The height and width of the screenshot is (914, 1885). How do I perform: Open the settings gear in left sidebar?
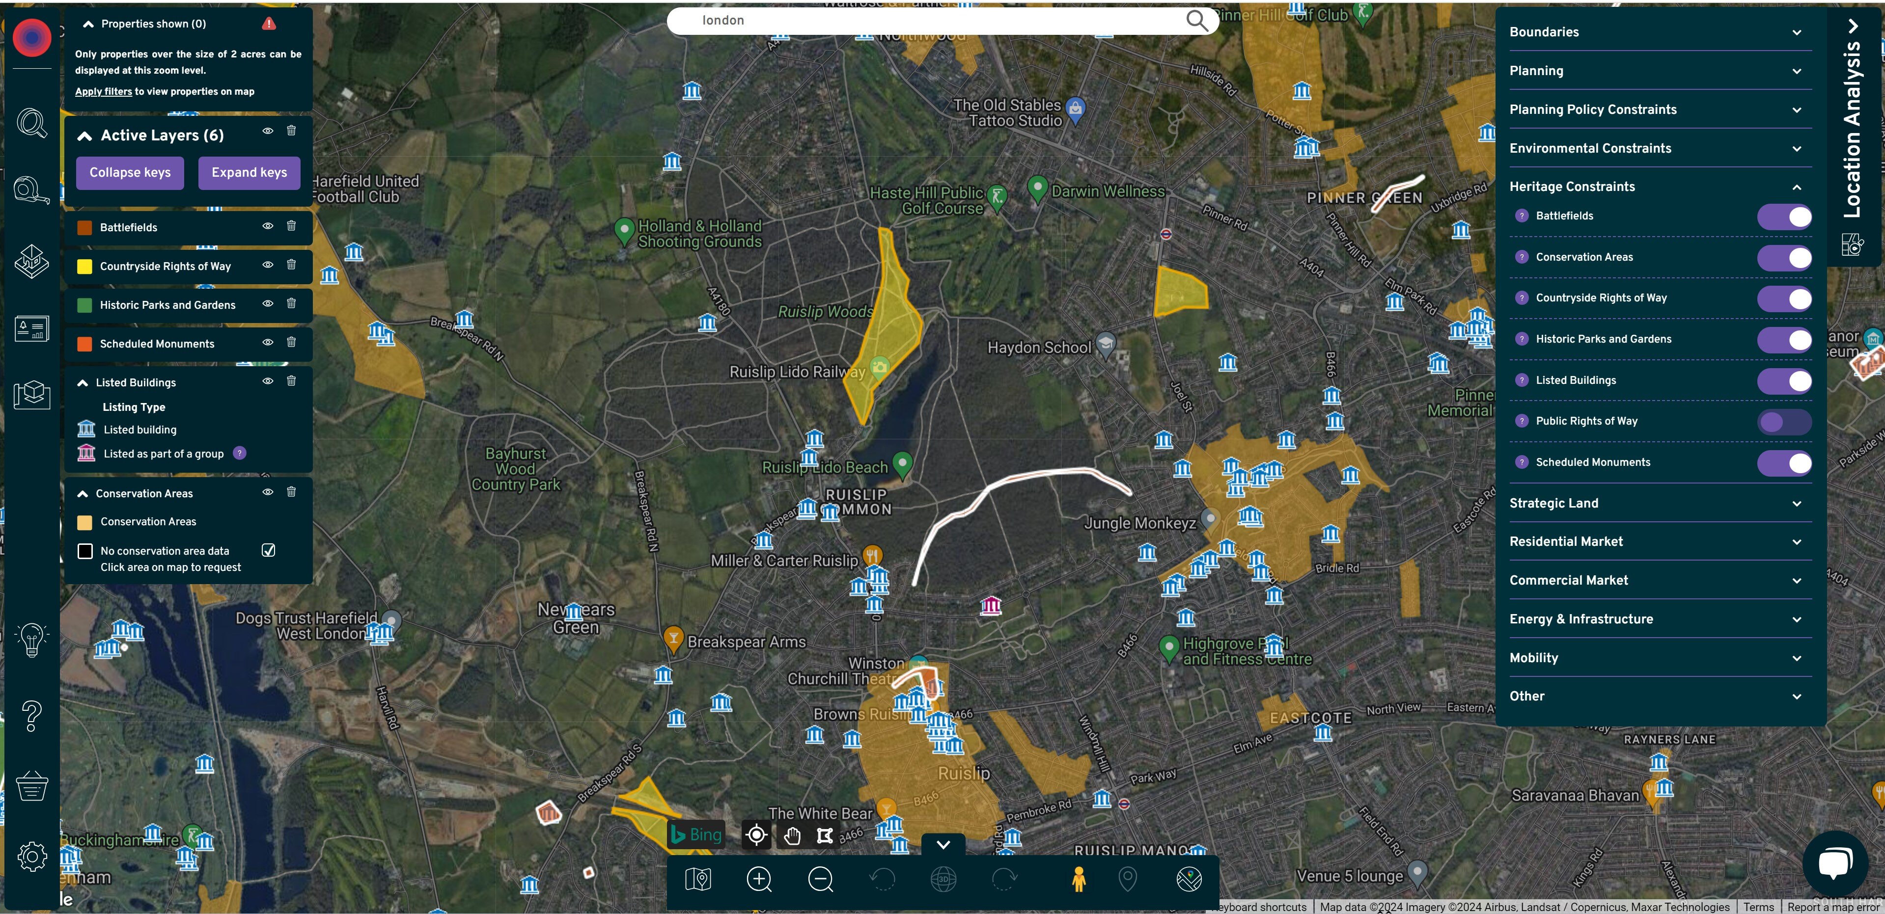point(32,856)
